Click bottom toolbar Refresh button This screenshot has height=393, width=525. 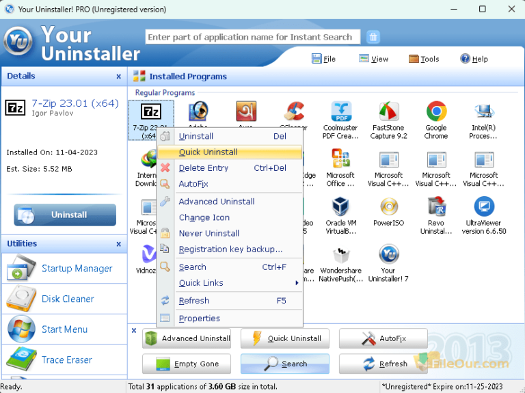[x=383, y=364]
